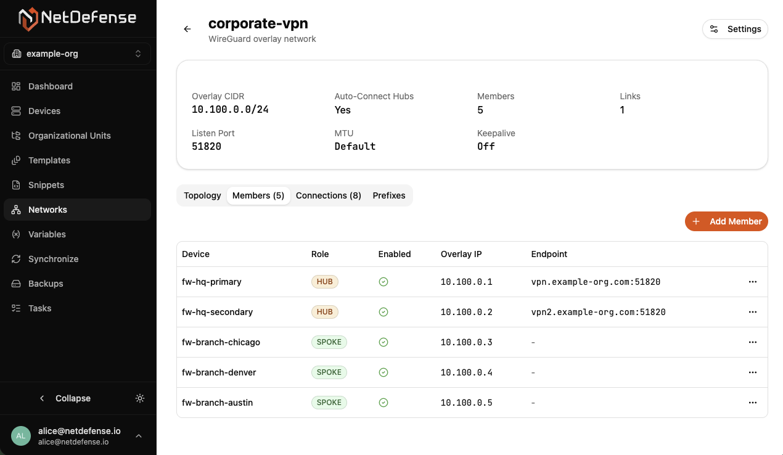Image resolution: width=783 pixels, height=455 pixels.
Task: Open the actions menu for fw-branch-denver
Action: tap(752, 372)
